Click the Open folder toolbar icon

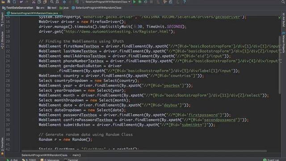3,2
